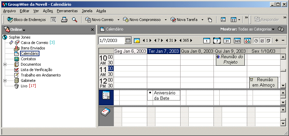Viewport: 289px width, 136px height.
Task: Expand the Documentos tree node
Action: tap(5, 64)
